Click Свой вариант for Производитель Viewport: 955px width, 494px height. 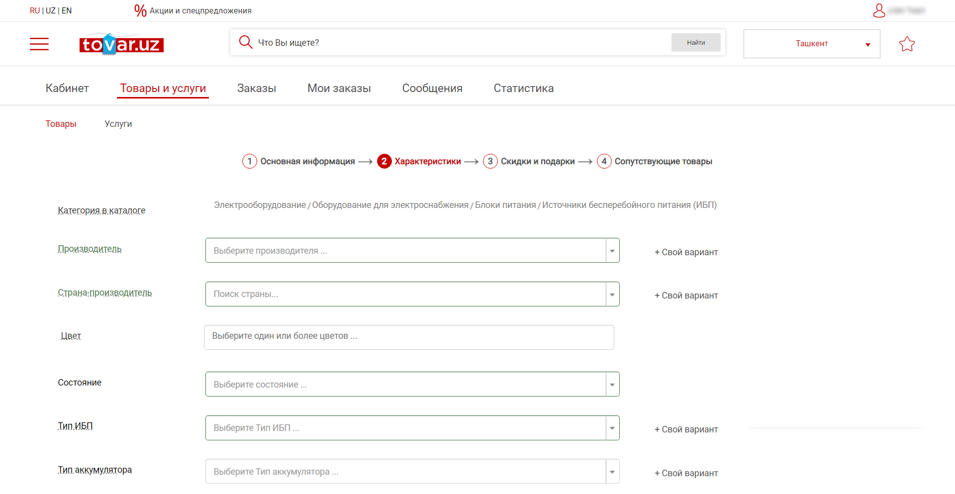pyautogui.click(x=686, y=252)
